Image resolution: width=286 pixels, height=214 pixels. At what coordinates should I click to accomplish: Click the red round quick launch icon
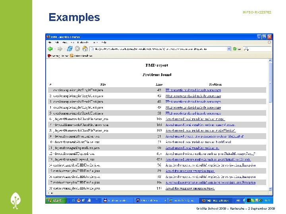click(x=79, y=201)
